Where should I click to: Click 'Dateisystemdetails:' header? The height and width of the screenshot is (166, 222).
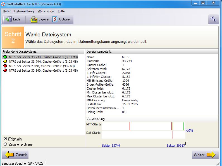pos(99,52)
